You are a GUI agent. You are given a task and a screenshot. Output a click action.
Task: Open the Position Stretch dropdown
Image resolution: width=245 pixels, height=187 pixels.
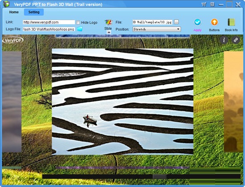pos(157,29)
